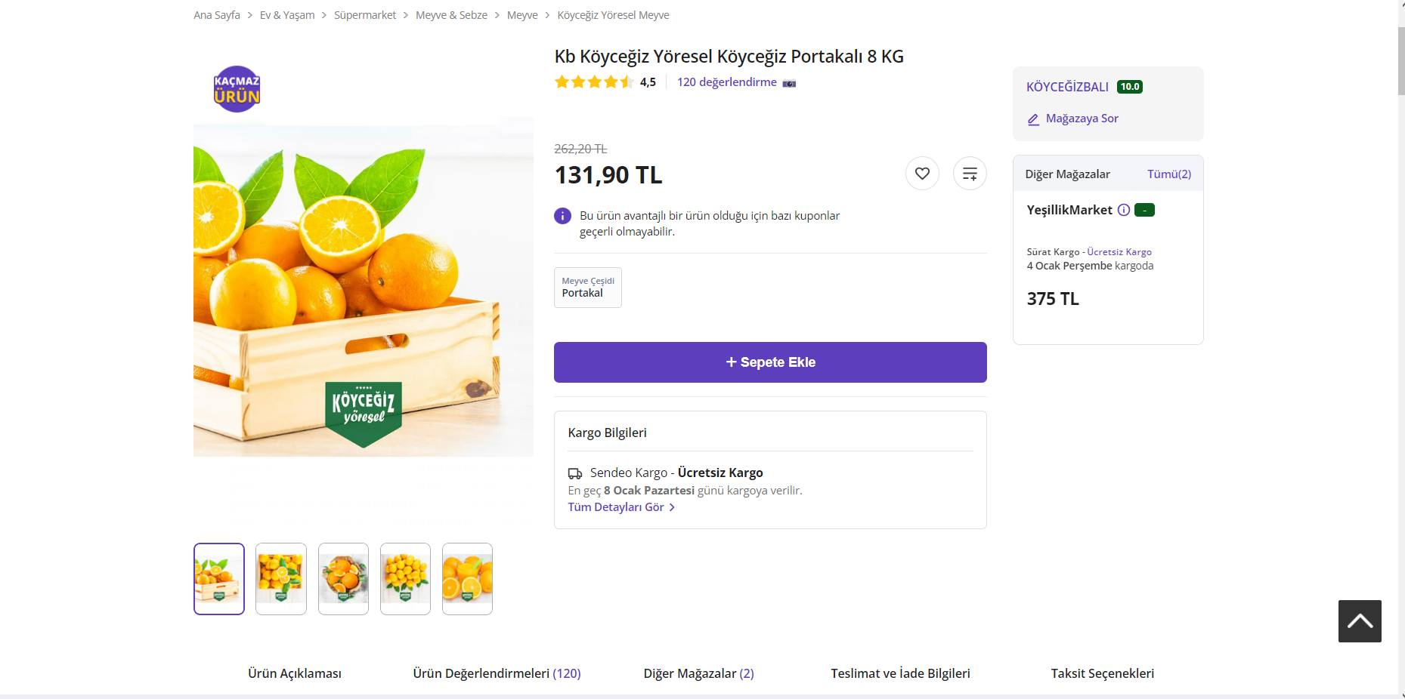Add product to favorites with heart icon
Viewport: 1405px width, 699px height.
tap(922, 174)
